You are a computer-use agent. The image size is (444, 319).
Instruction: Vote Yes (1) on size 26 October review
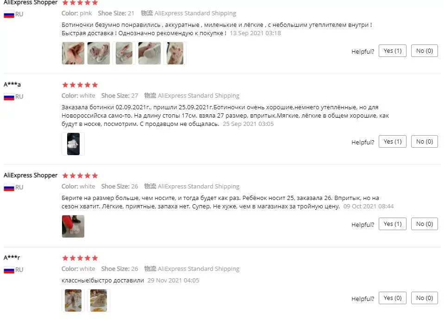click(393, 224)
